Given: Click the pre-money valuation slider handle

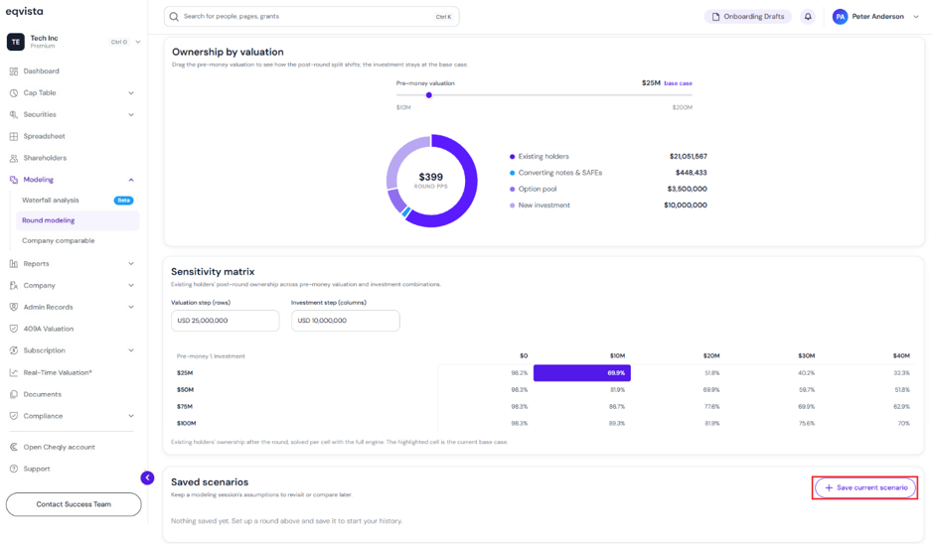Looking at the screenshot, I should [428, 95].
